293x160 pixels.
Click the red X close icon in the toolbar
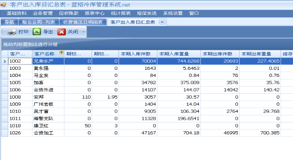pyautogui.click(x=61, y=32)
